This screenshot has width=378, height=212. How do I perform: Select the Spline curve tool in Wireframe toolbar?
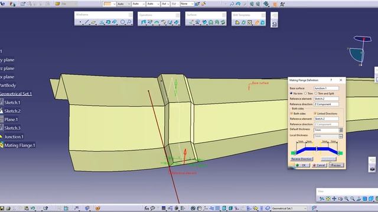(x=129, y=22)
